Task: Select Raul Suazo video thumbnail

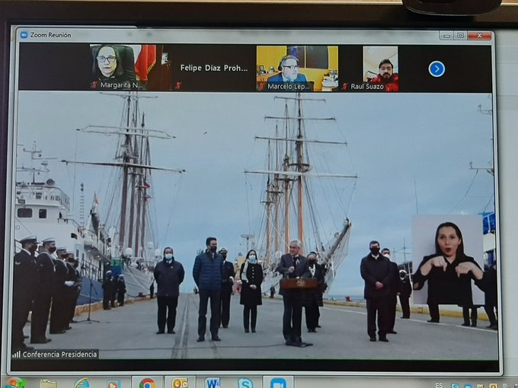Action: 380,68
